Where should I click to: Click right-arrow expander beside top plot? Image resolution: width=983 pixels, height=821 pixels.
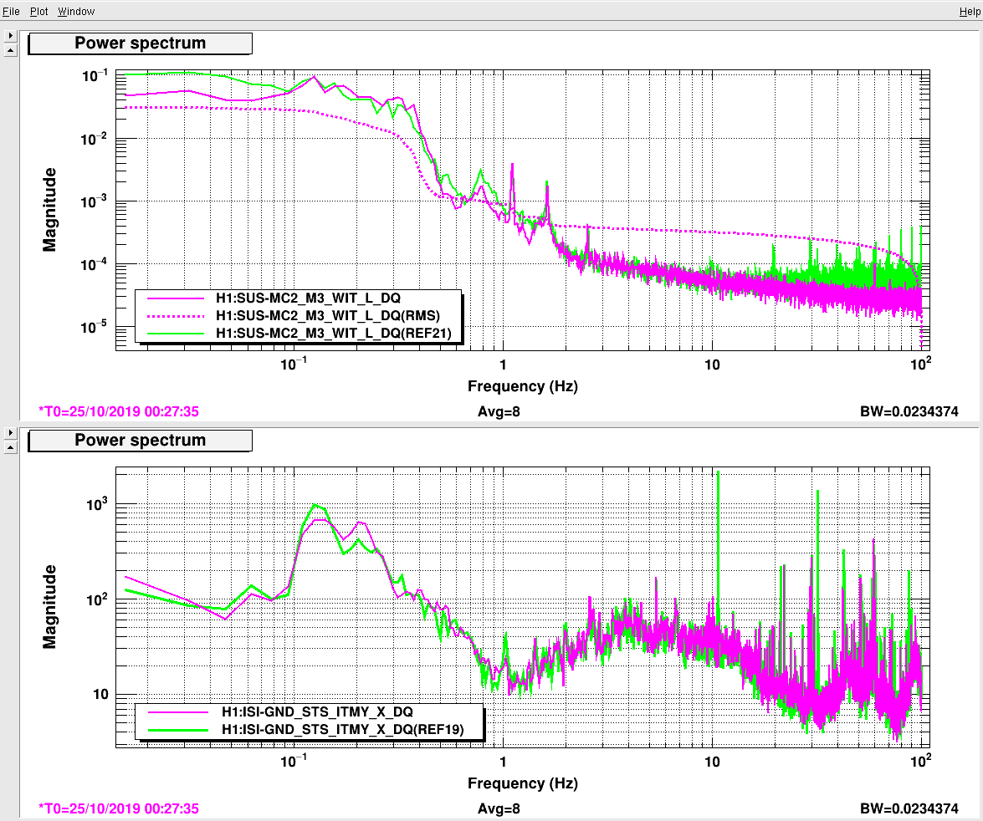pyautogui.click(x=11, y=36)
